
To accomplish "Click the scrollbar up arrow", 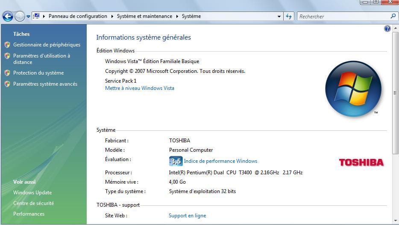I will 395,28.
